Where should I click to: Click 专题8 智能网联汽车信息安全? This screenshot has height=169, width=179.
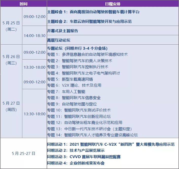coord(74,98)
